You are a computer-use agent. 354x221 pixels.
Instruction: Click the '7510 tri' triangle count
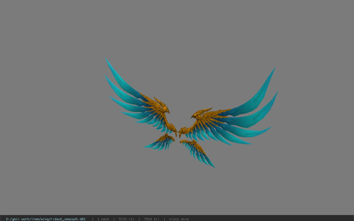(152, 219)
